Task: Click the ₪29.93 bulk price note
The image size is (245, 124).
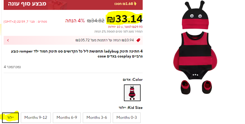Action: coord(125,27)
